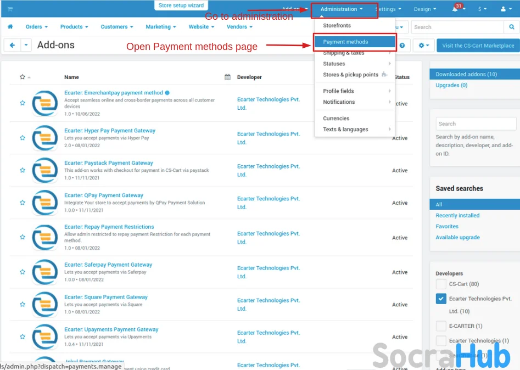Image resolution: width=520 pixels, height=370 pixels.
Task: Click the back arrow button
Action: [12, 46]
